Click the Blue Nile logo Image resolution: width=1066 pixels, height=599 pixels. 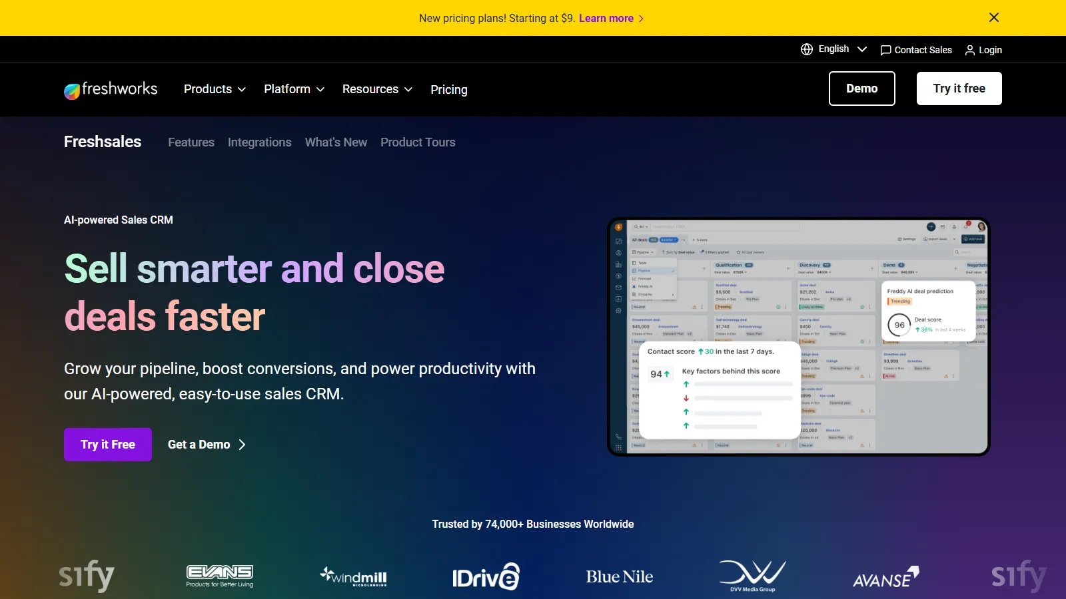[619, 577]
